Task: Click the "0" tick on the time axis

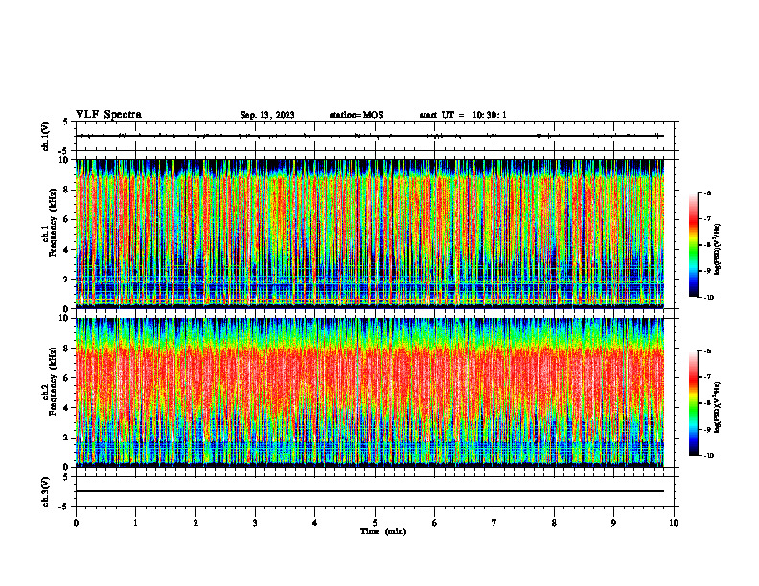Action: [x=76, y=523]
